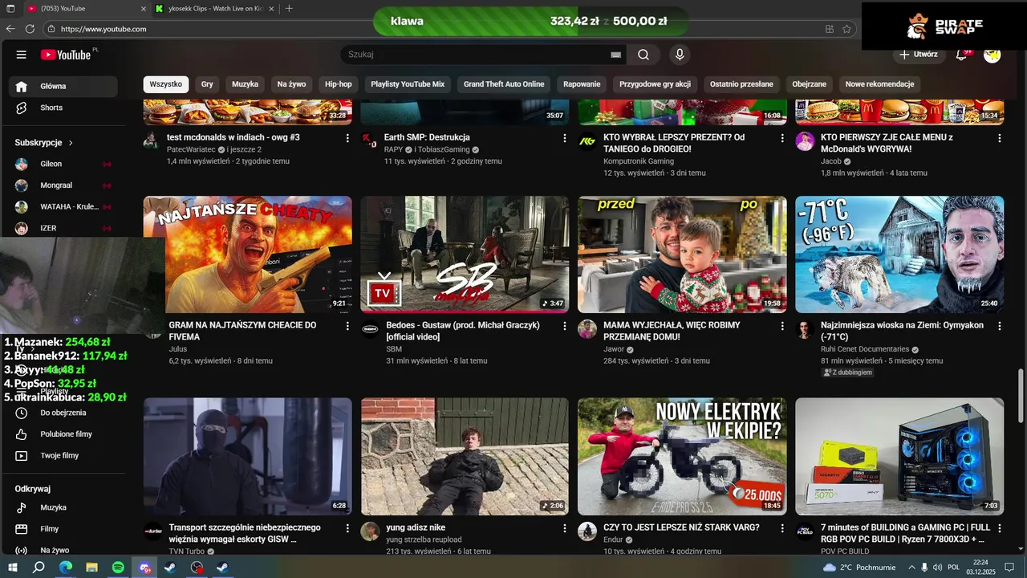The height and width of the screenshot is (578, 1027).
Task: Select the Muzyka filter chip
Action: [x=246, y=84]
